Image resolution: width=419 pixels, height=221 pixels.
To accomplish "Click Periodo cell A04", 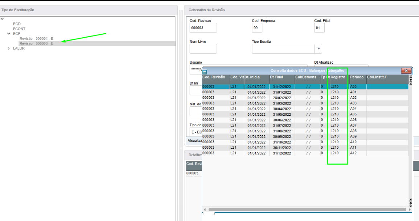I will click(358, 109).
